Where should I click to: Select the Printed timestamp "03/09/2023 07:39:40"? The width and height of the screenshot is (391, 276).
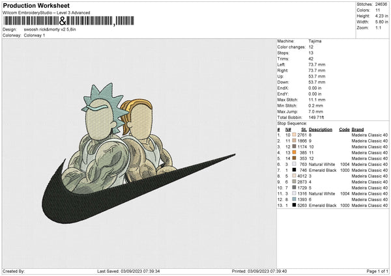(x=267, y=271)
